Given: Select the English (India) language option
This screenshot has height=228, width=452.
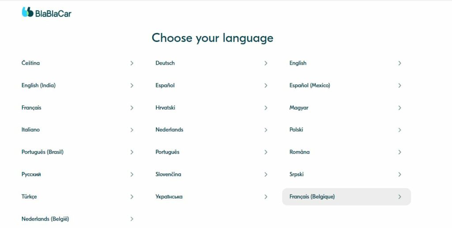Looking at the screenshot, I should coord(79,85).
